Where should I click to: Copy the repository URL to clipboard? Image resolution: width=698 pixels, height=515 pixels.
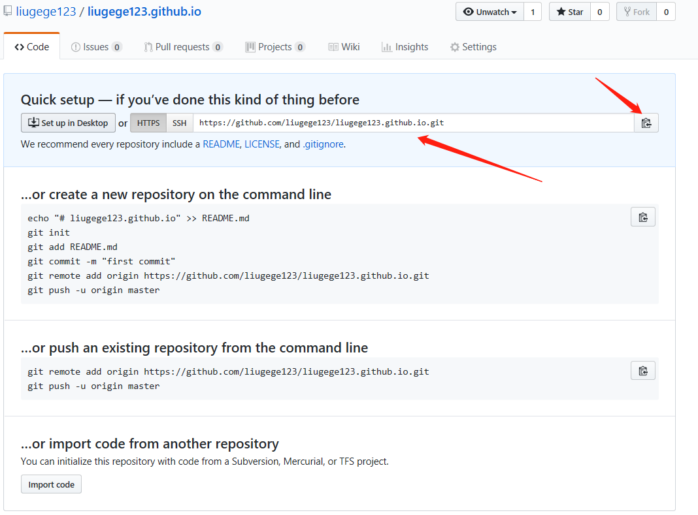[646, 123]
